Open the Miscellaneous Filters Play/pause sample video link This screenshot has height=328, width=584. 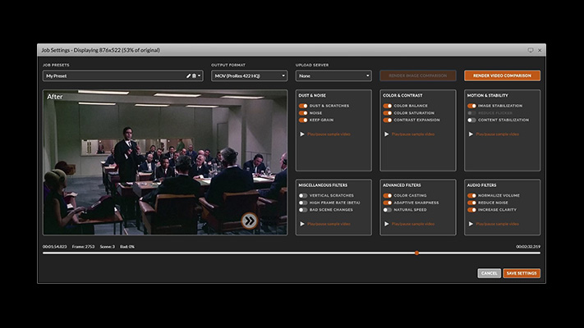tap(329, 224)
